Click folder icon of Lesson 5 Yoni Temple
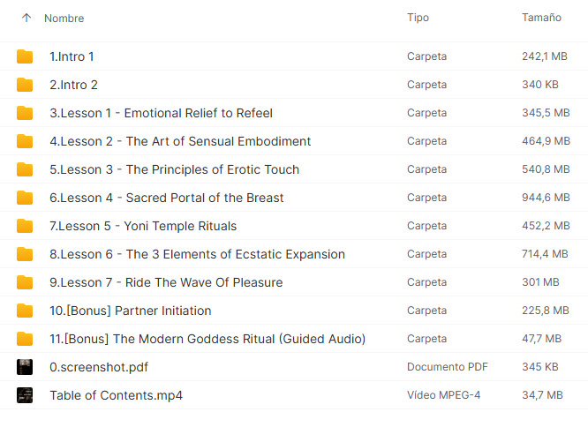Screen dimensions: 588x427 coord(25,226)
